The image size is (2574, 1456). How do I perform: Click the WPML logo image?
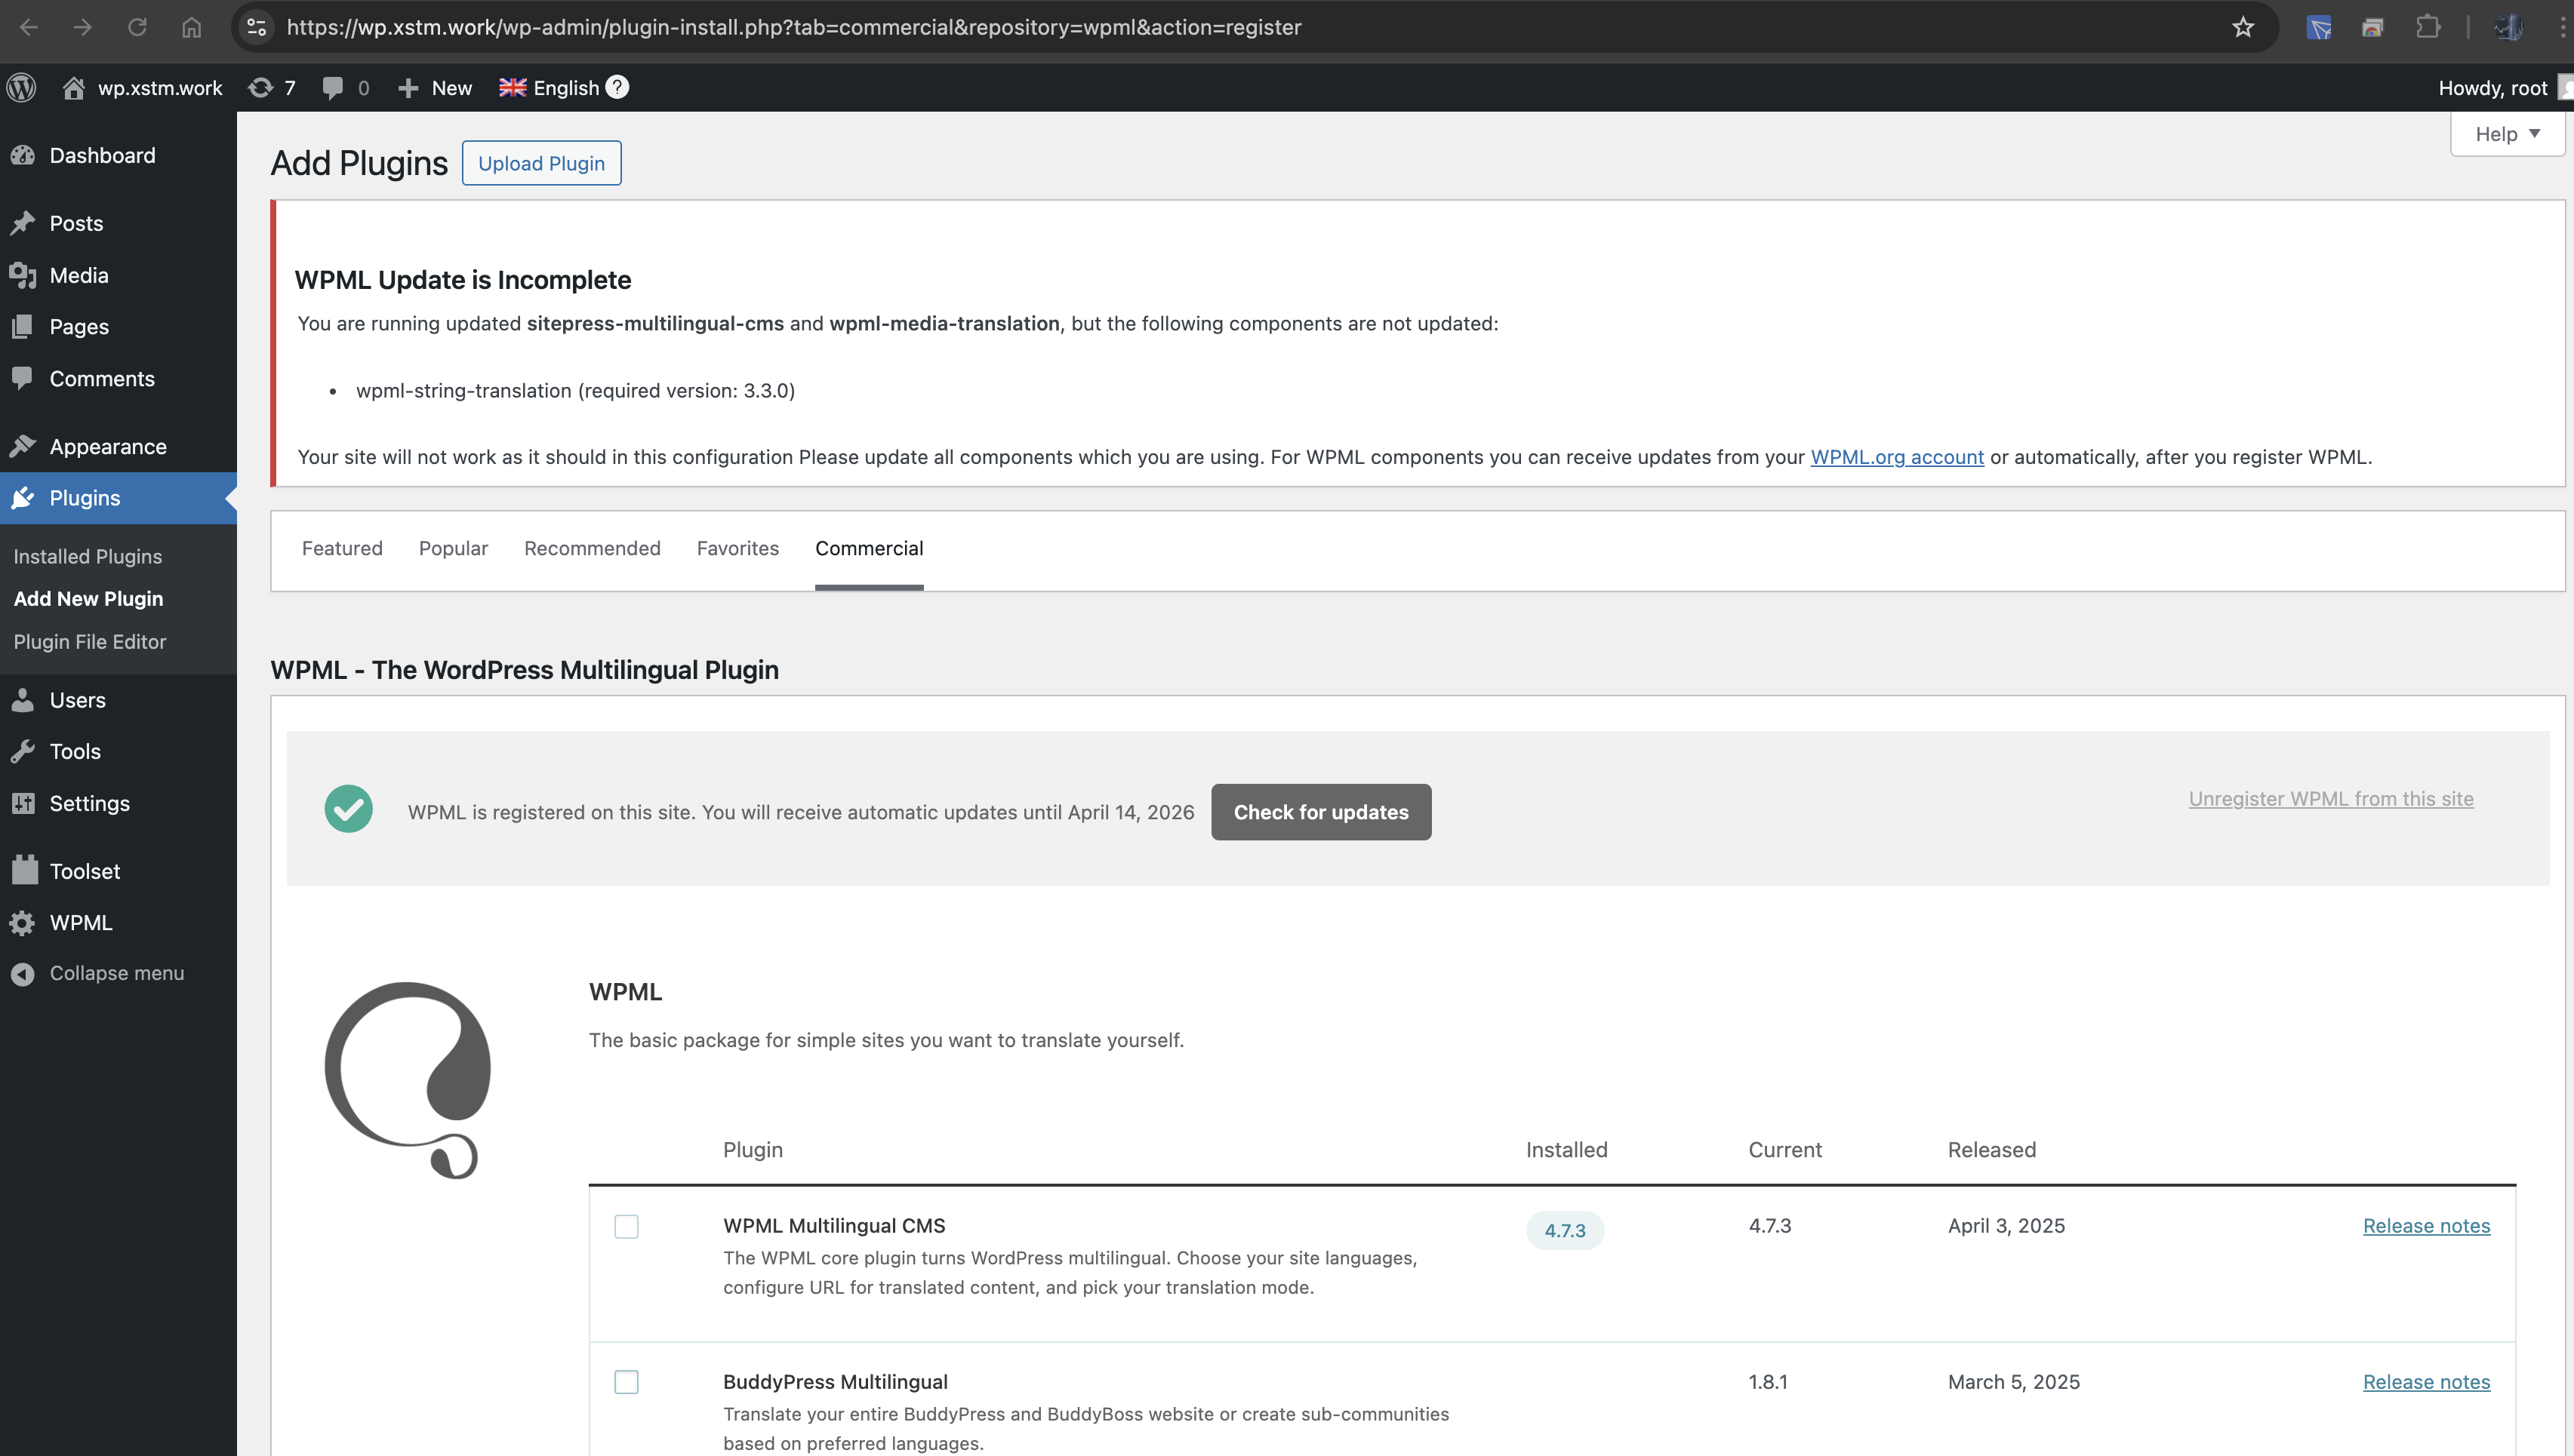click(x=408, y=1080)
